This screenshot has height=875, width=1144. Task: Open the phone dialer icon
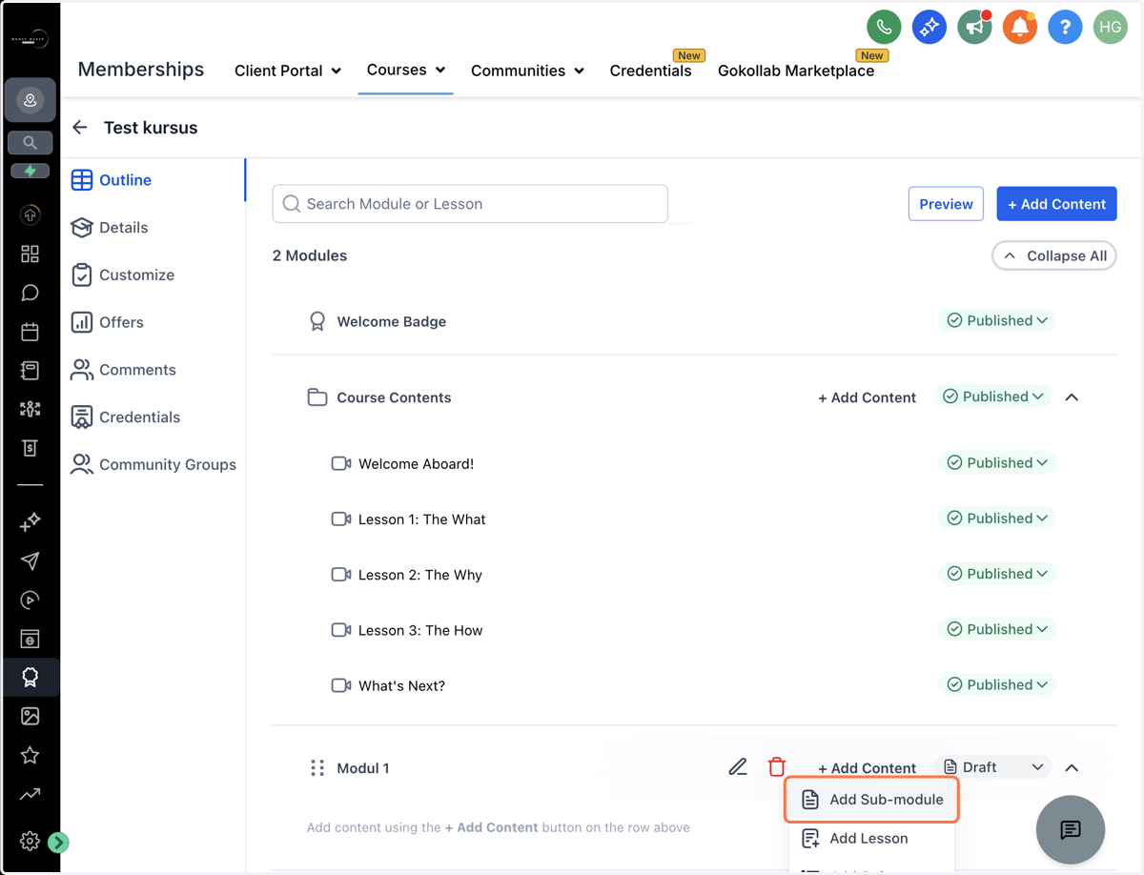point(884,28)
